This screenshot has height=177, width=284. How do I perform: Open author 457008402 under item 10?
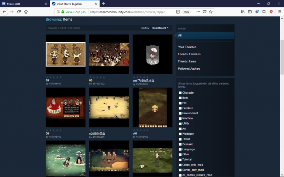pyautogui.click(x=55, y=84)
